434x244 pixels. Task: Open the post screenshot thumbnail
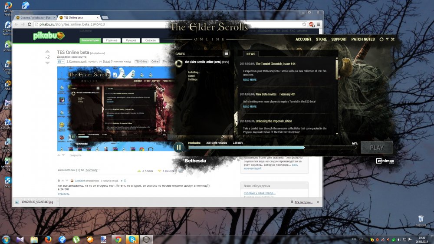click(x=116, y=109)
